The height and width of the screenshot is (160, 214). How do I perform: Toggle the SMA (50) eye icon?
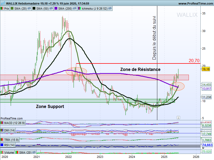[51, 9]
